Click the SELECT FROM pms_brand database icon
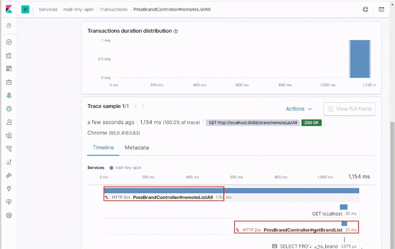This screenshot has height=249, width=395. [274, 246]
